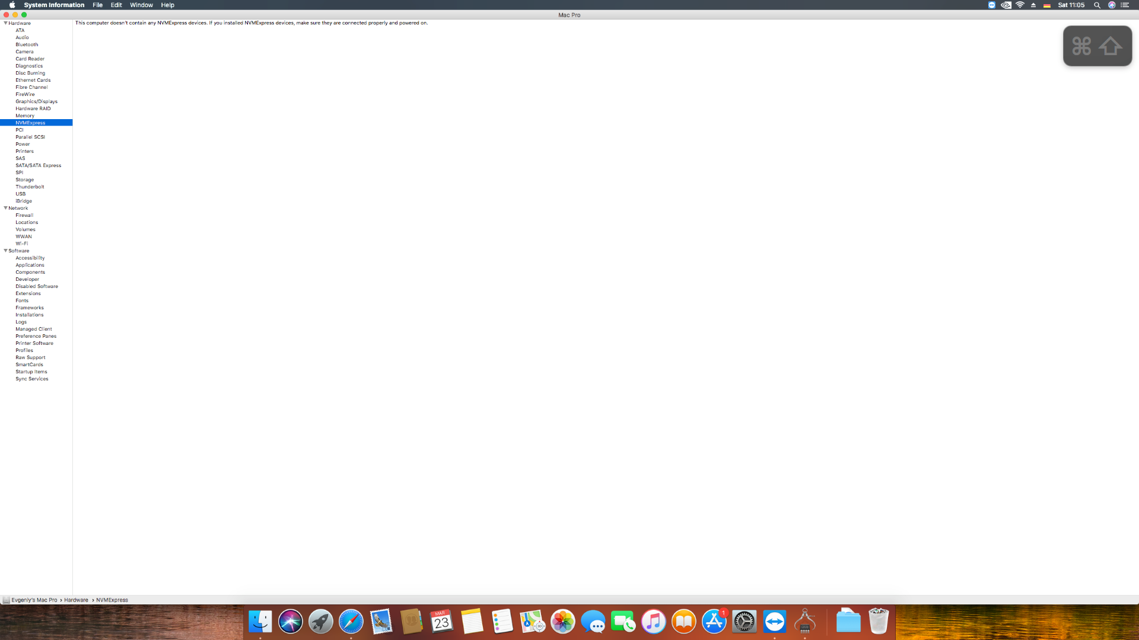1139x640 pixels.
Task: Click the TeamViewer icon in menu bar
Action: 992,5
